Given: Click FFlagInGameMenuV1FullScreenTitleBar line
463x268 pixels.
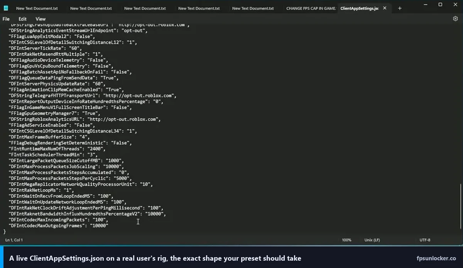Looking at the screenshot, I should pos(70,107).
